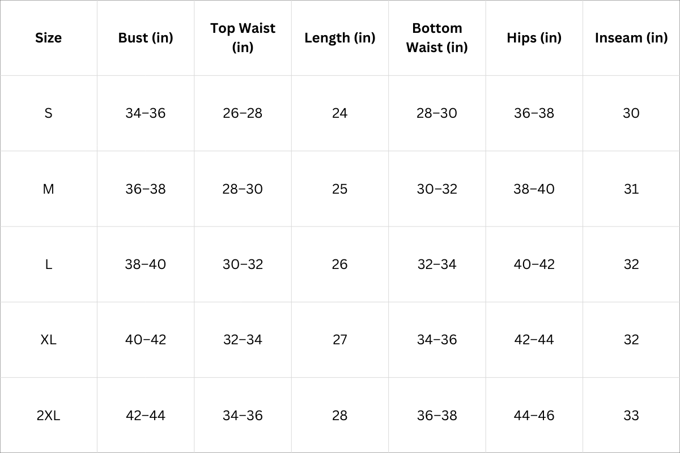Viewport: 680px width, 453px height.
Task: Click the Size column header
Action: coord(48,38)
